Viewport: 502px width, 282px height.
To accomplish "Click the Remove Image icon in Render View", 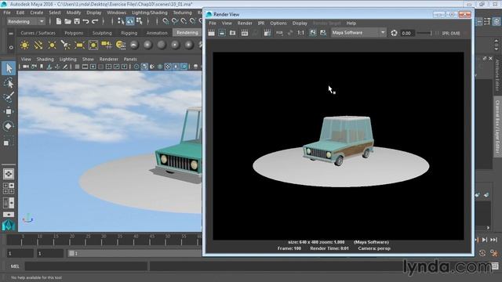I will tap(323, 33).
